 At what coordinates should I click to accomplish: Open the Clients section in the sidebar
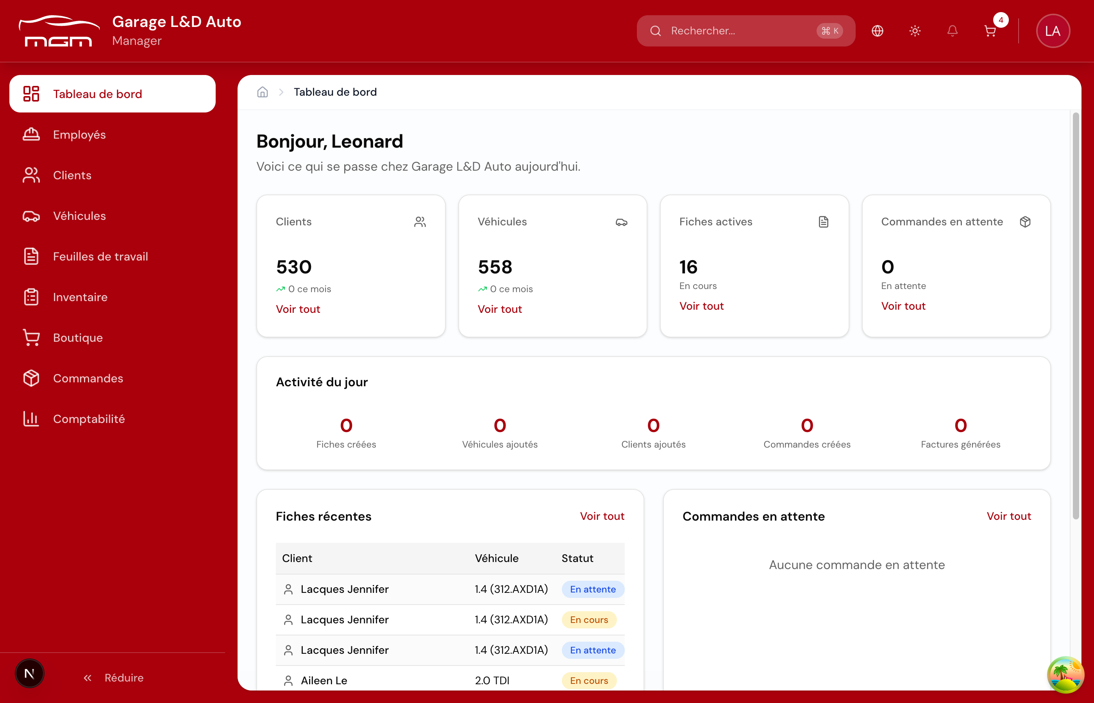click(72, 175)
